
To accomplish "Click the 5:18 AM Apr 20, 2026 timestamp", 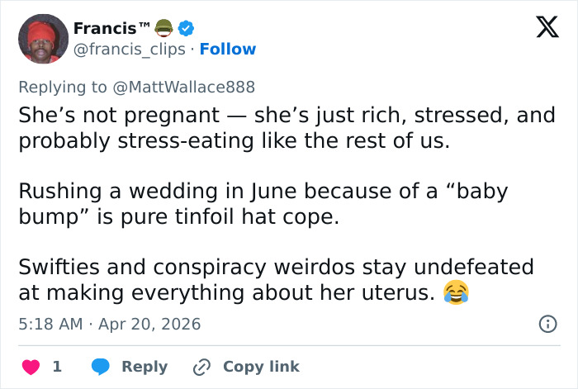I will coord(109,325).
